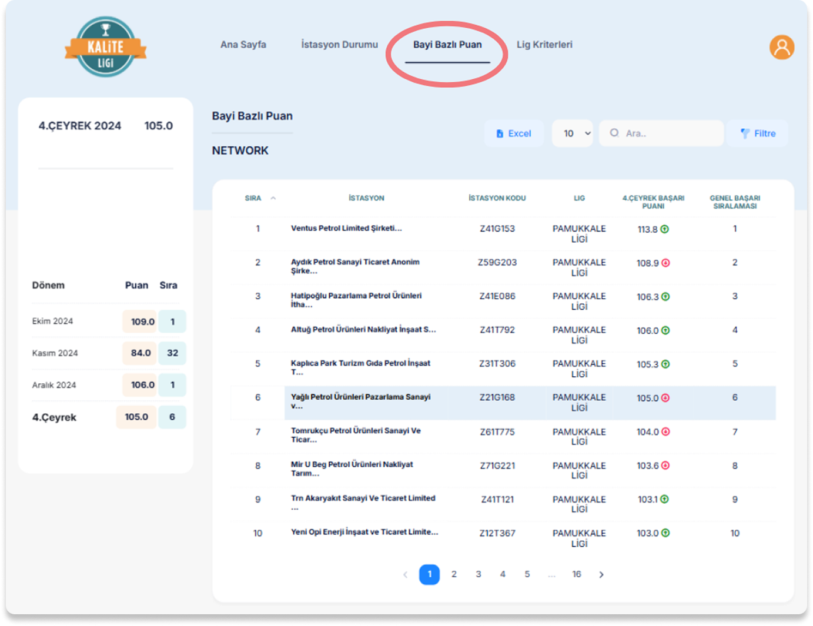Image resolution: width=813 pixels, height=626 pixels.
Task: Open the rows-per-page dropdown showing 10
Action: [x=572, y=133]
